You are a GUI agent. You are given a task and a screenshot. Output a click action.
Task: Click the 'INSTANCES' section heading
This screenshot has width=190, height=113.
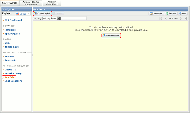pos(9,26)
